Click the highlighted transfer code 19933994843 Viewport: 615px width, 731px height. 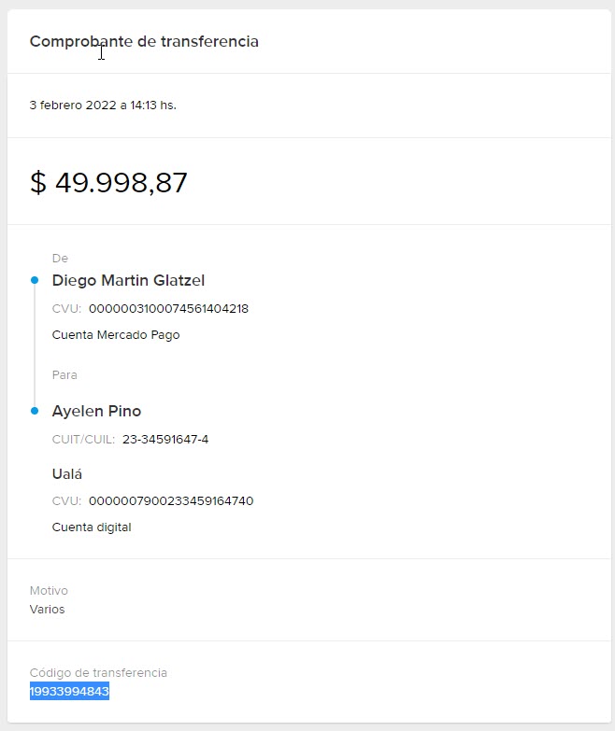(69, 692)
